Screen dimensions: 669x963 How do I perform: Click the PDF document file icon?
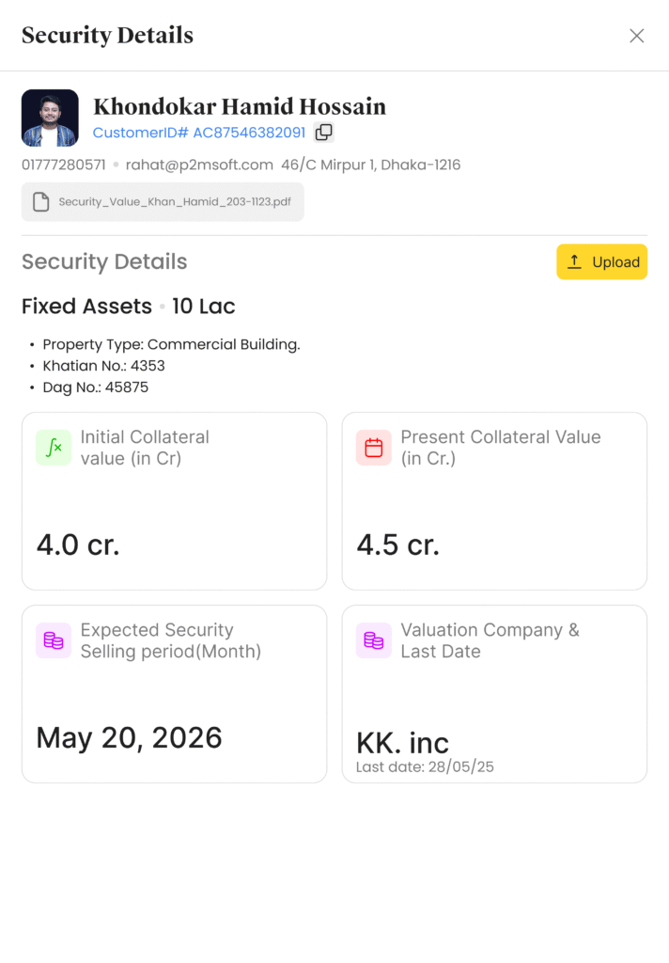point(40,202)
